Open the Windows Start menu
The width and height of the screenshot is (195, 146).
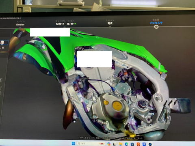pyautogui.click(x=73, y=144)
